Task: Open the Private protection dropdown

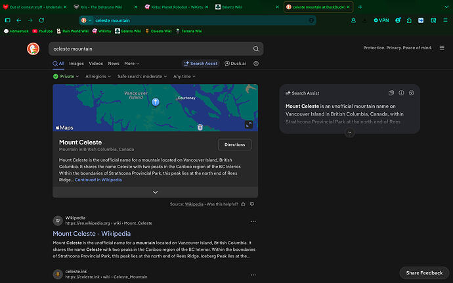Action: (66, 76)
